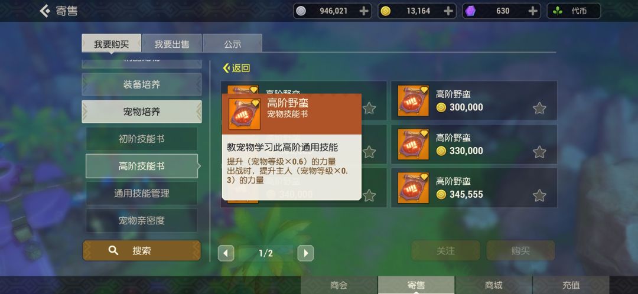Select the 330,000 高阶野蛮 skill book icon

pyautogui.click(x=413, y=145)
